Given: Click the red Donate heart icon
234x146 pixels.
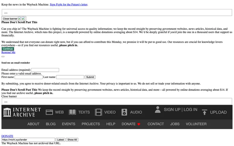Looking at the screenshot, I should [139, 124].
